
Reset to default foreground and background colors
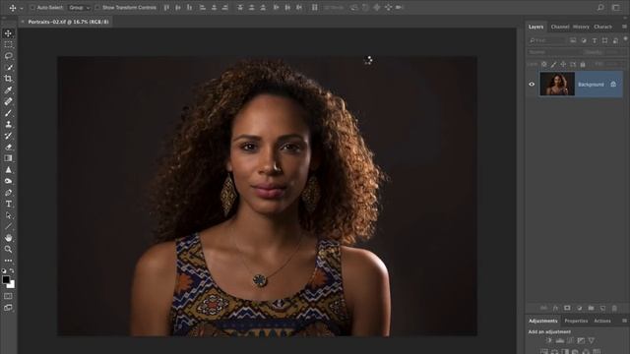4,271
